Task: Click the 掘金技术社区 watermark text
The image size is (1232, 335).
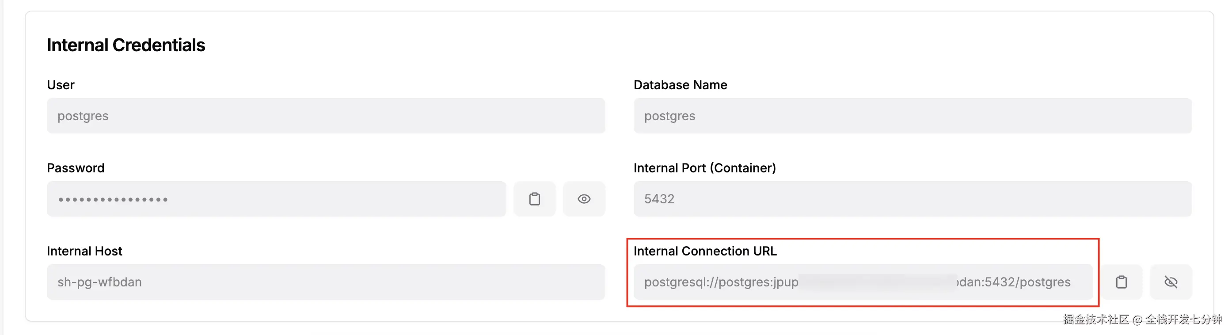Action: click(x=1095, y=319)
